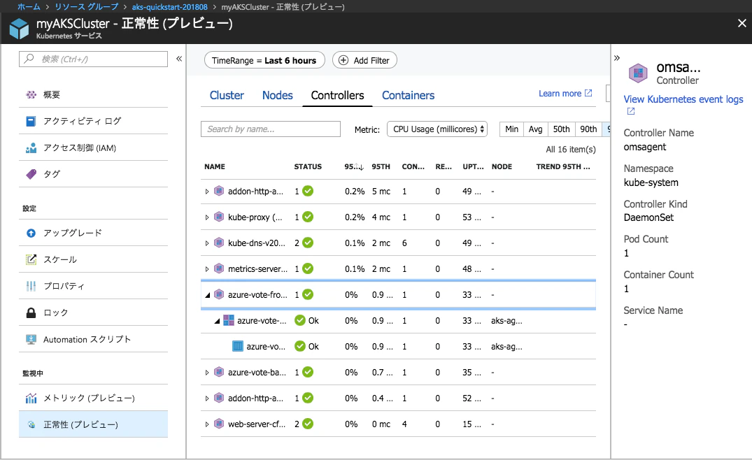Click the Add Filter button
The height and width of the screenshot is (460, 752).
(x=364, y=60)
